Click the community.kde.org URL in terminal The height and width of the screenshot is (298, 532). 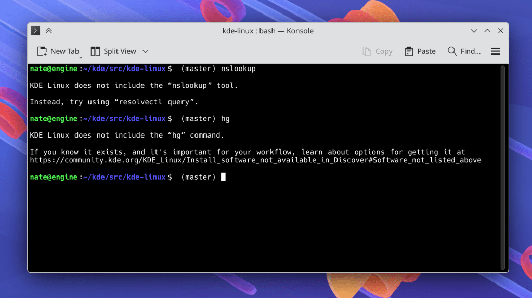(255, 160)
